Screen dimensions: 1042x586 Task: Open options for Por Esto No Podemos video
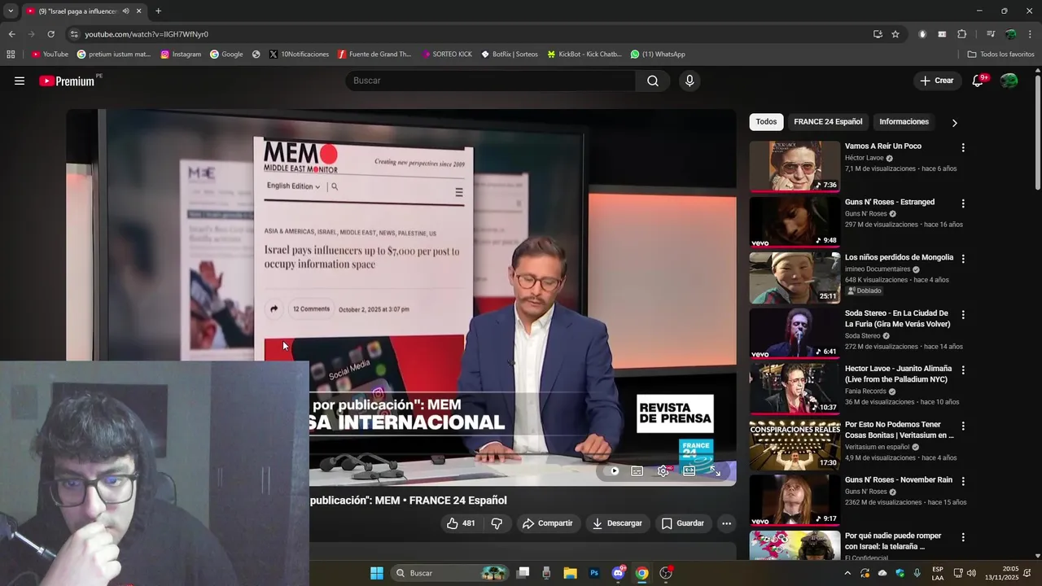point(963,426)
